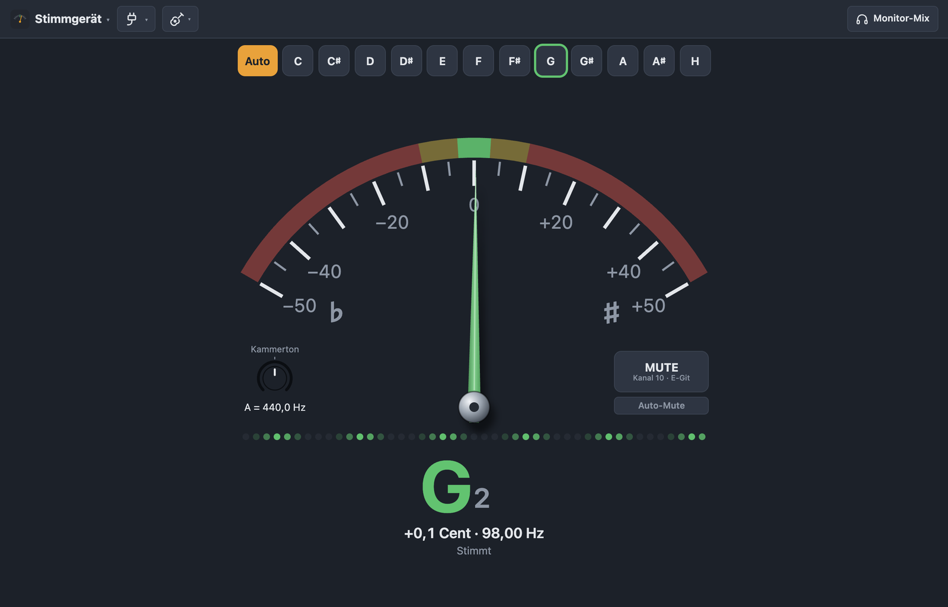Select note H
This screenshot has width=948, height=607.
pos(695,61)
